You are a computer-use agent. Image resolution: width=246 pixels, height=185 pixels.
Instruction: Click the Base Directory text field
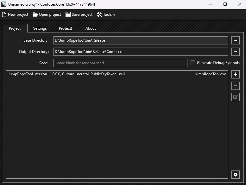click(141, 40)
